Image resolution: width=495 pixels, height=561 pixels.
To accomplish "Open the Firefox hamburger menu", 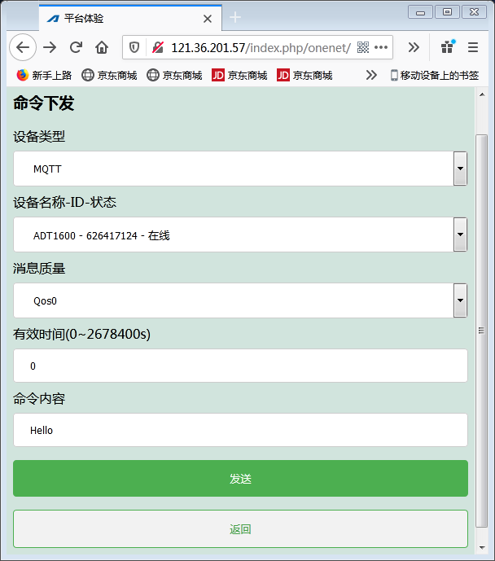I will [473, 47].
